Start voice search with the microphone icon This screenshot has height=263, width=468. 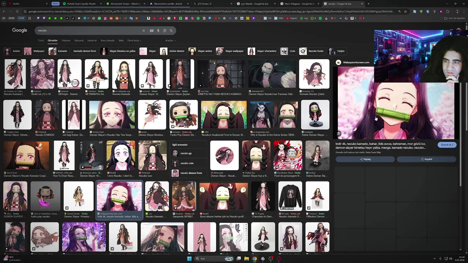point(158,31)
